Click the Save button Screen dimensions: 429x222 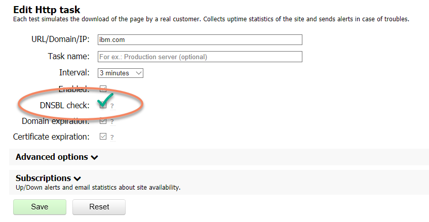click(40, 207)
